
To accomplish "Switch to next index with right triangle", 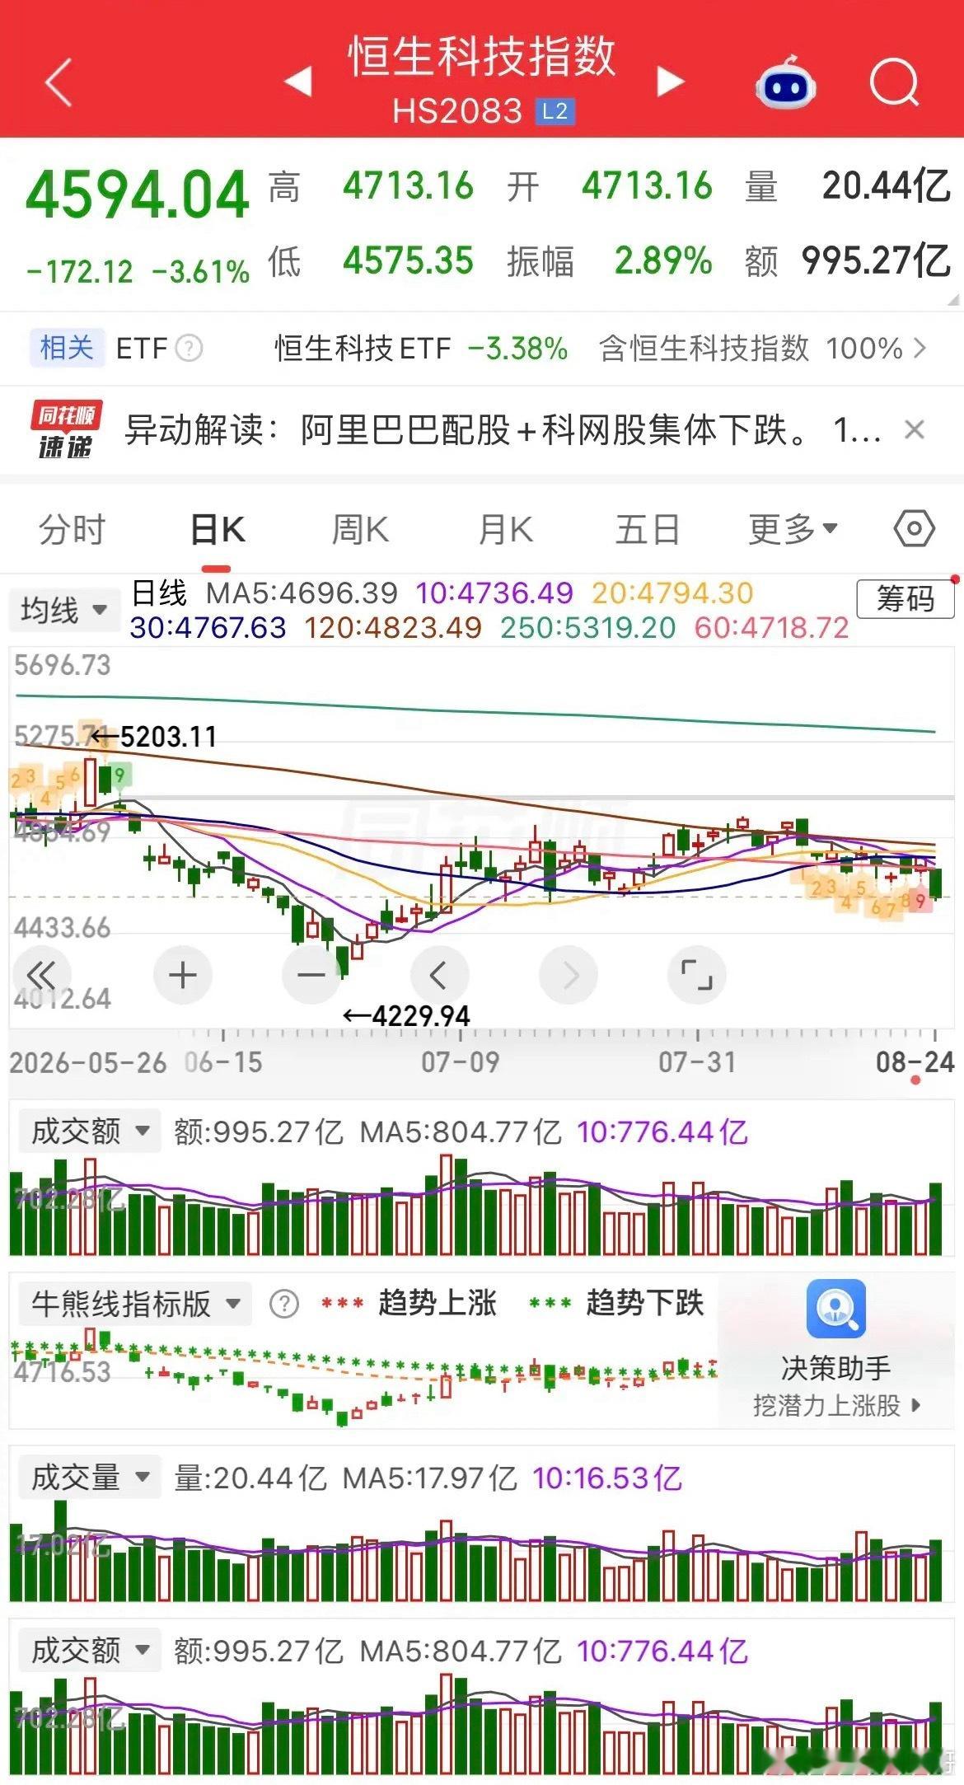I will click(671, 82).
